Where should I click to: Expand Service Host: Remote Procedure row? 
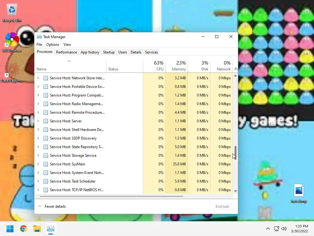(38, 112)
